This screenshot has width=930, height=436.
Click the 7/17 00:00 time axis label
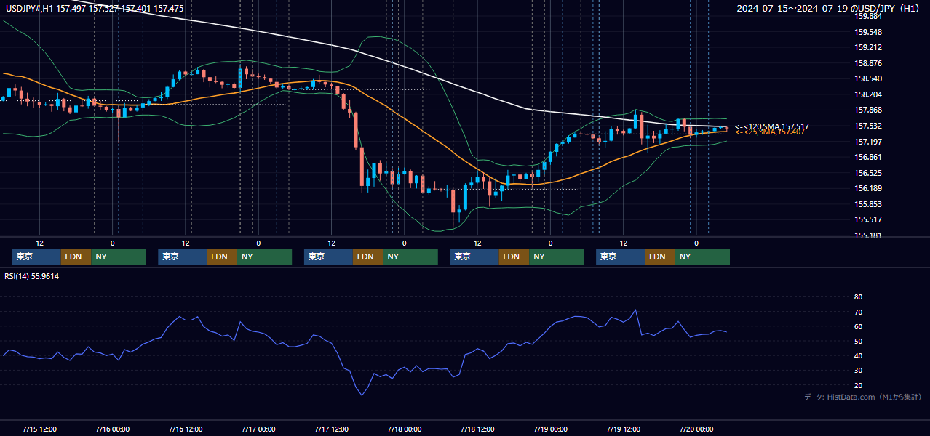(x=258, y=429)
